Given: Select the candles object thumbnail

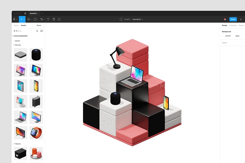Looking at the screenshot, I should tap(36, 154).
